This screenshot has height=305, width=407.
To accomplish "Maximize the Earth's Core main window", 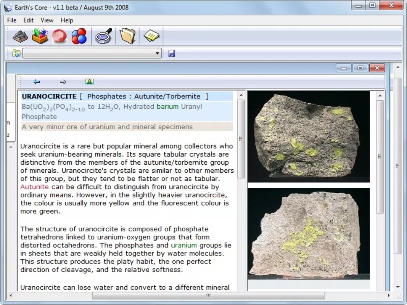I will click(x=372, y=5).
